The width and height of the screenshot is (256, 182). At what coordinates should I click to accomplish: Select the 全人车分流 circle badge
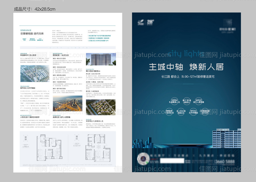click(181, 112)
